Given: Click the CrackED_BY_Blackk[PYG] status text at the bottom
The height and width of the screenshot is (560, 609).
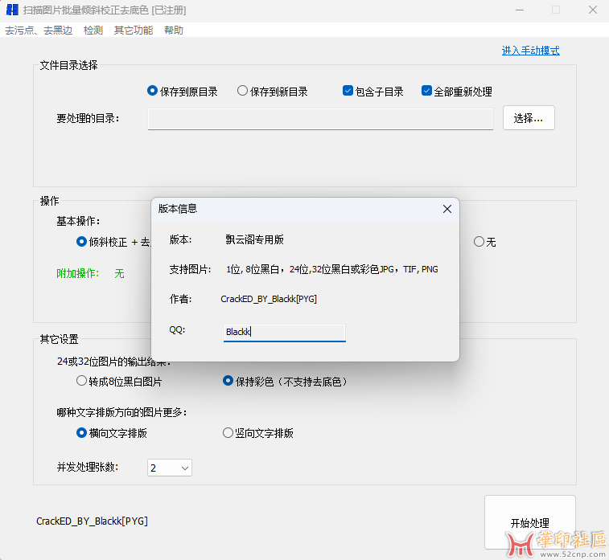Looking at the screenshot, I should 92,521.
